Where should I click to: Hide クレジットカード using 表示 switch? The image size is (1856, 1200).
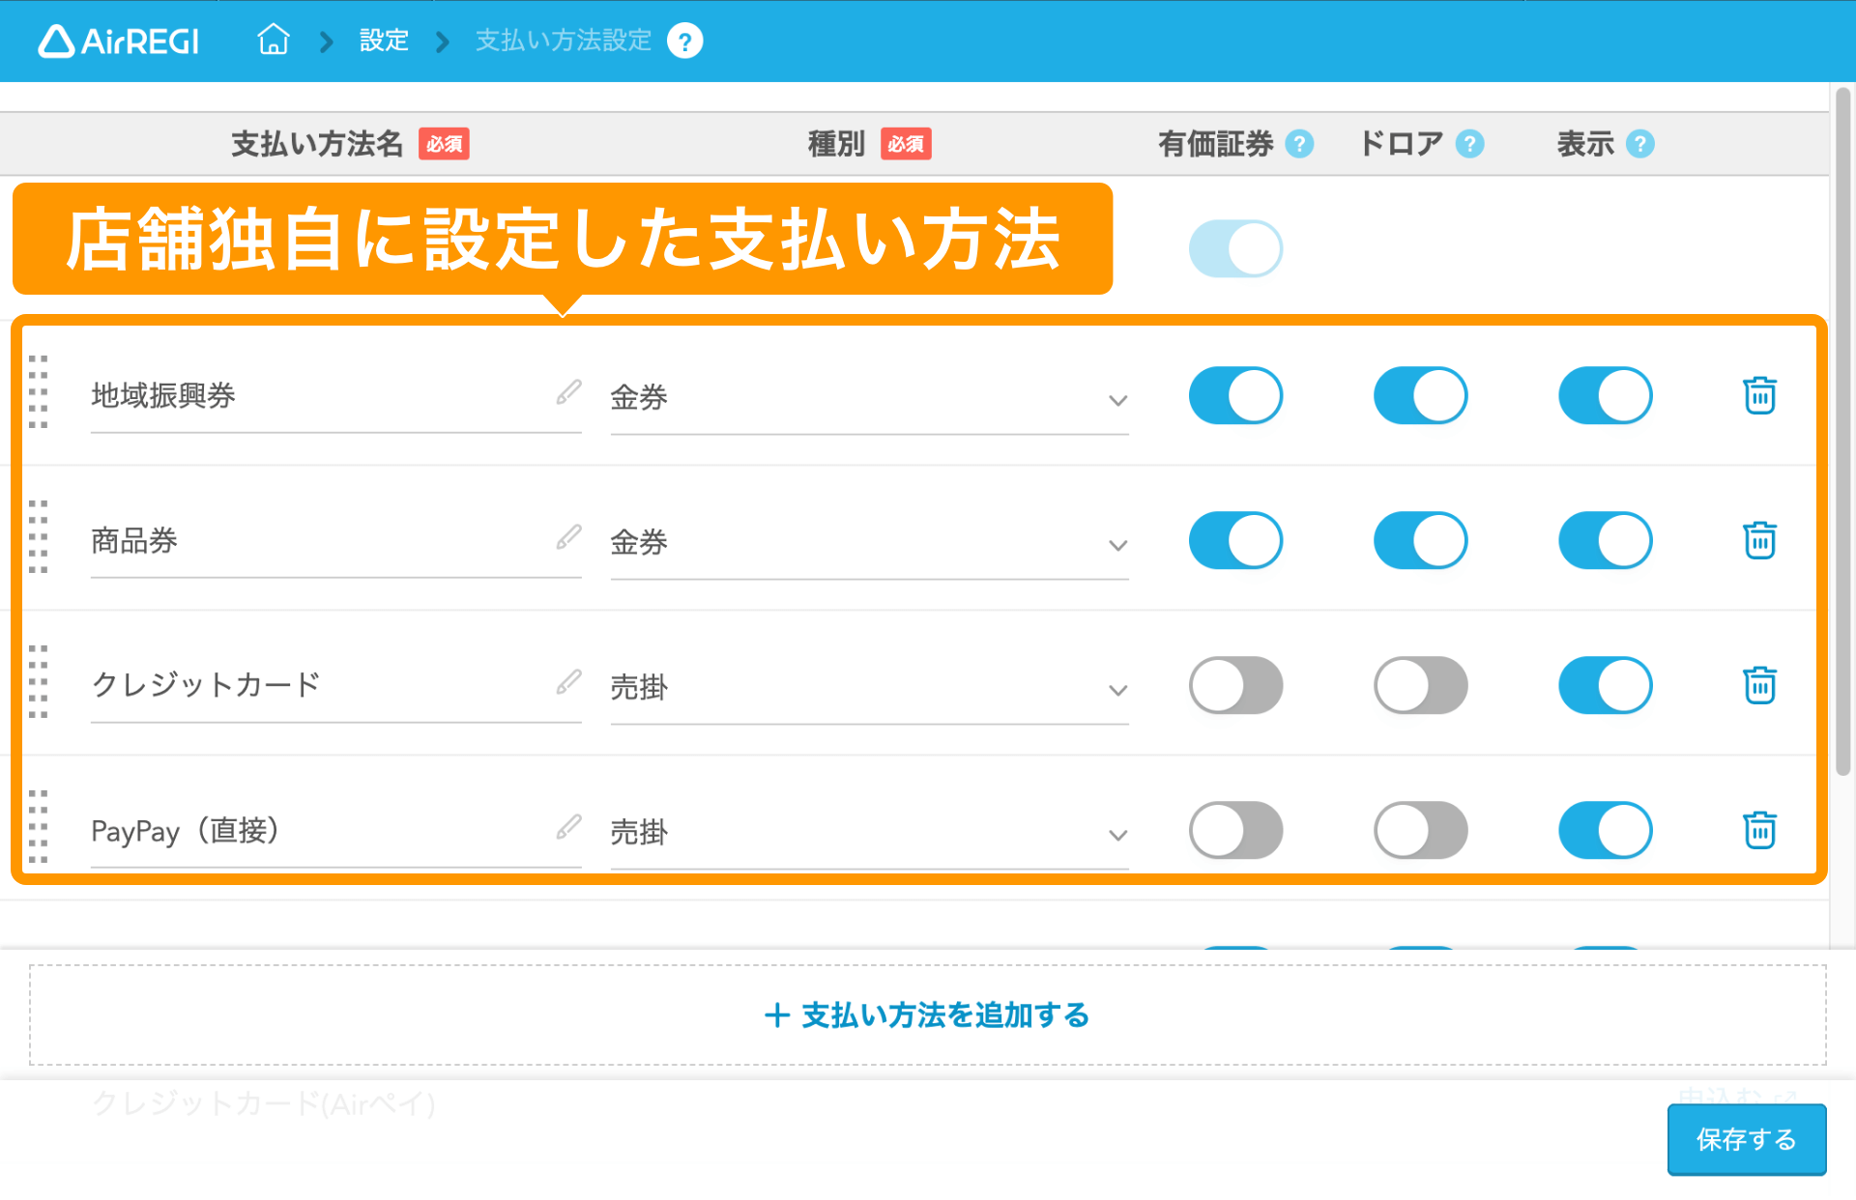[1606, 685]
